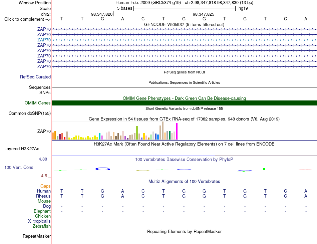Click the 100 Vert. Cons track label

(x=19, y=167)
